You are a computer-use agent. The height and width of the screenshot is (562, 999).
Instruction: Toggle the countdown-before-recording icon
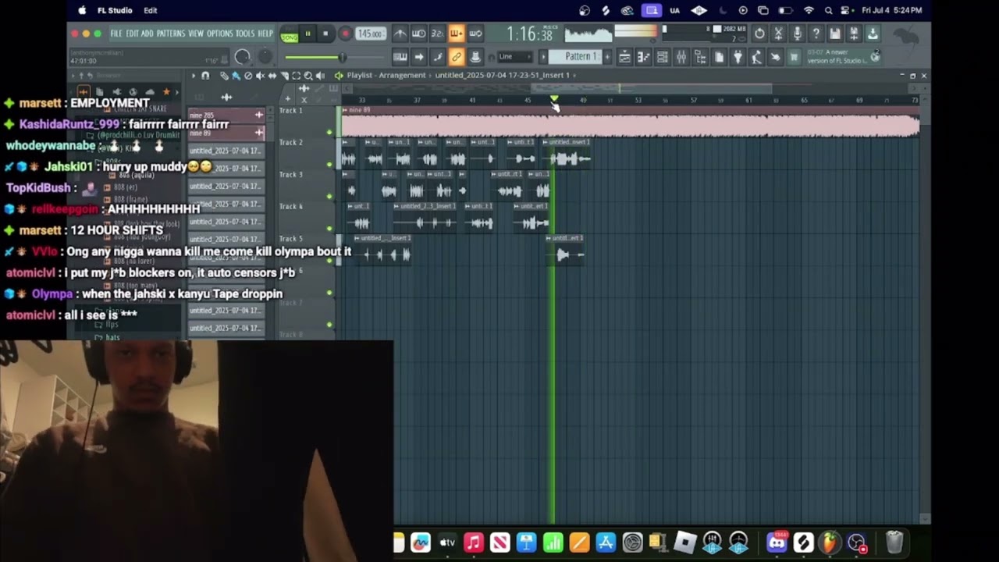pos(437,34)
